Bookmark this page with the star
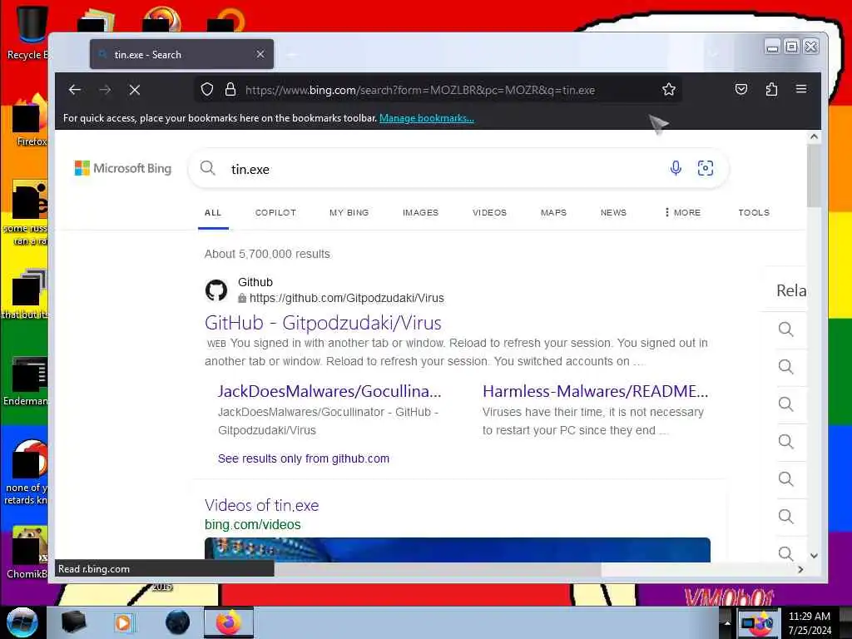 (668, 90)
